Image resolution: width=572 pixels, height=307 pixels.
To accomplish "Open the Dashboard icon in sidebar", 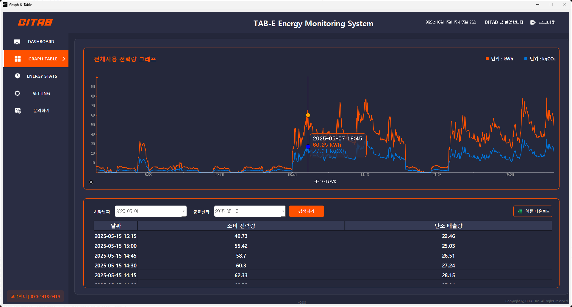I will pyautogui.click(x=17, y=42).
